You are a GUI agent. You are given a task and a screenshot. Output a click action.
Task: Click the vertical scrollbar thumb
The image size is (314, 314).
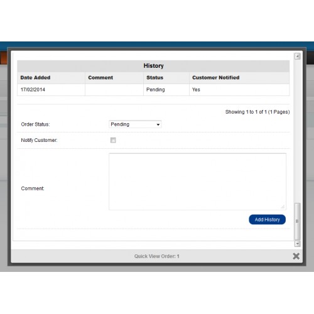(298, 221)
